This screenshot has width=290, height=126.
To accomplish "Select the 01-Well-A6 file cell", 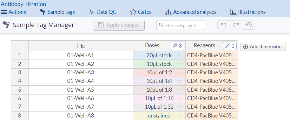I will [81, 99].
